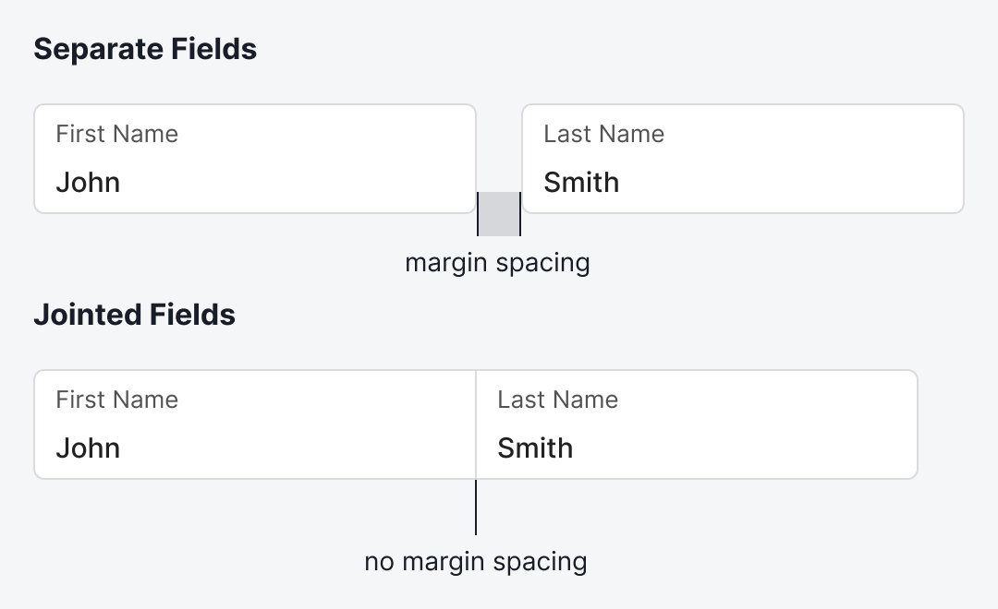Select the 'Last Name' label in Jointed Fields

click(557, 400)
